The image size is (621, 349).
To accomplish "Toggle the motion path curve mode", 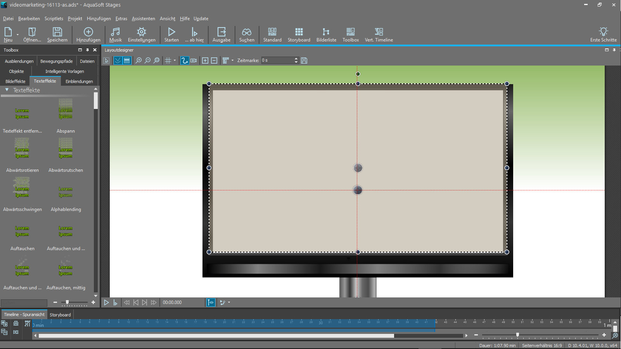I will coord(185,60).
